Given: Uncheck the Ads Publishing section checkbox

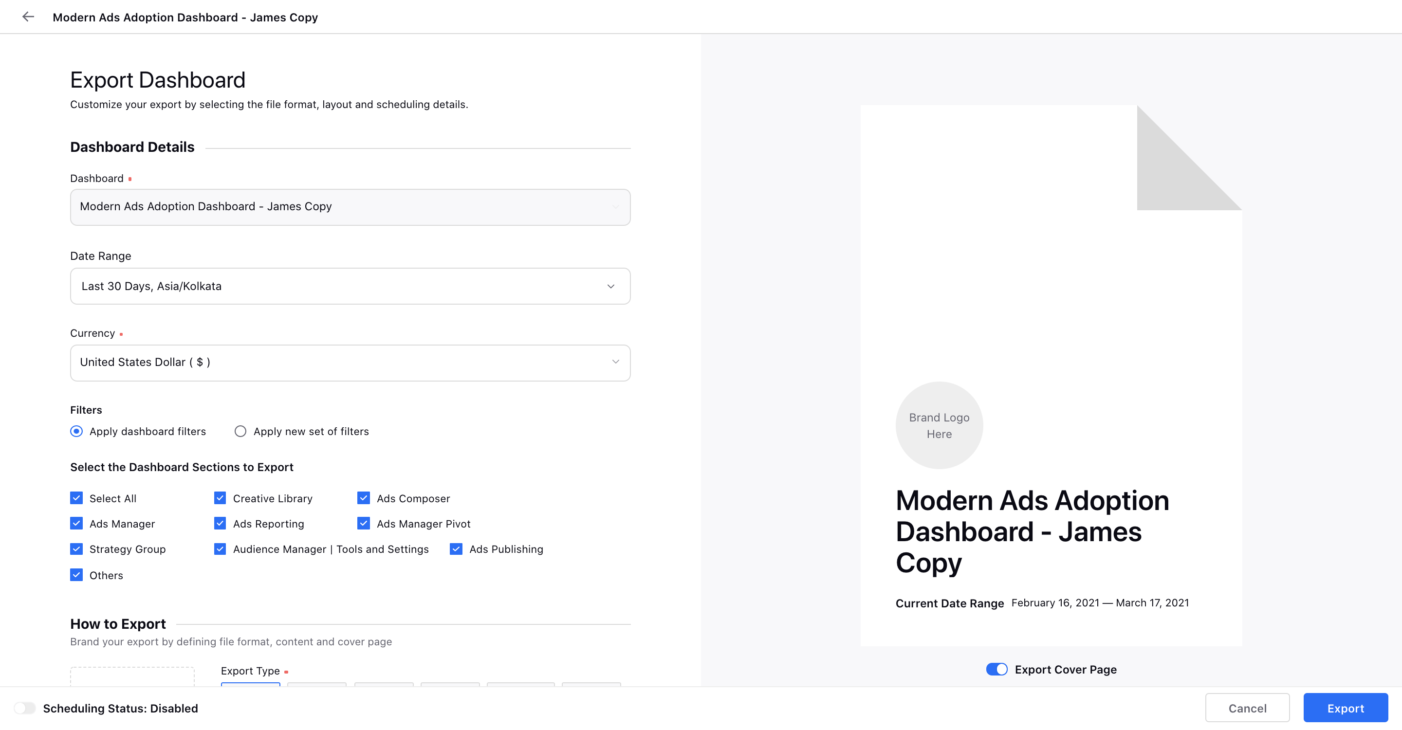Looking at the screenshot, I should tap(455, 548).
